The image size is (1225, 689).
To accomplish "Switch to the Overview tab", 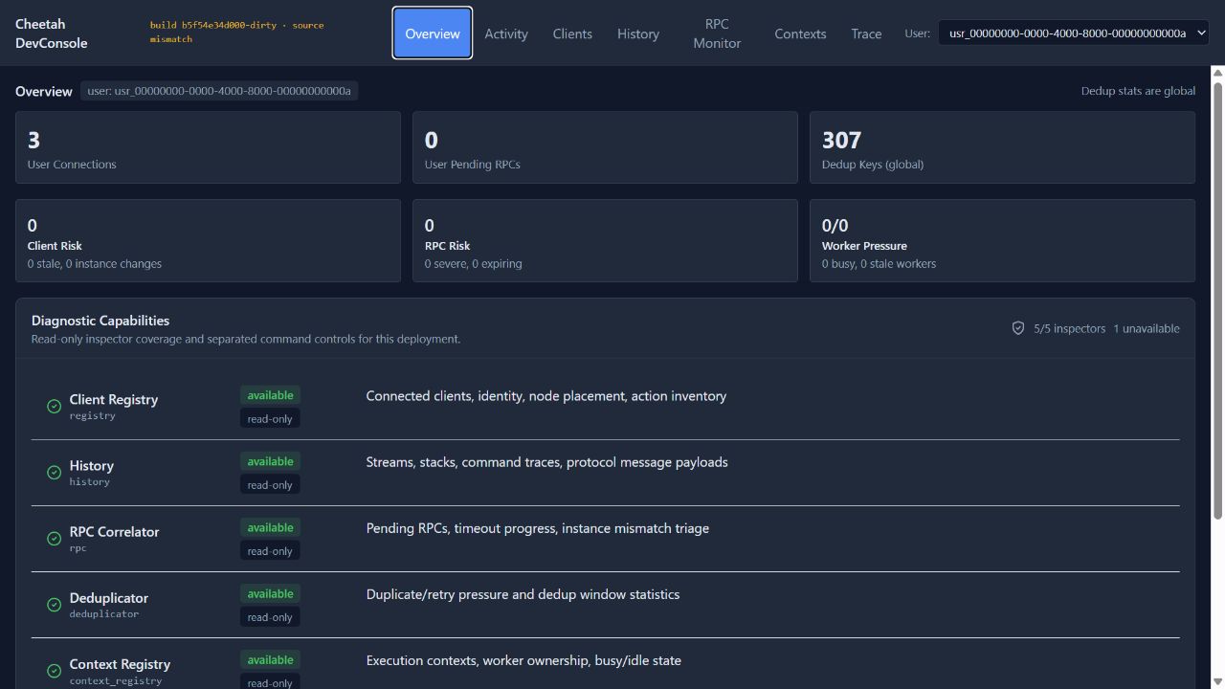I will coord(433,33).
